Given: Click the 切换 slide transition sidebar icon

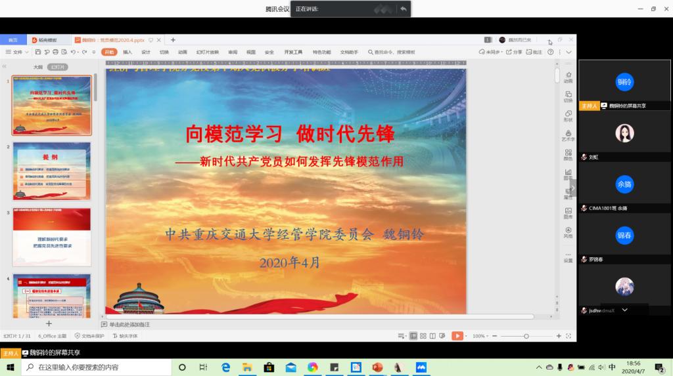Looking at the screenshot, I should (568, 95).
